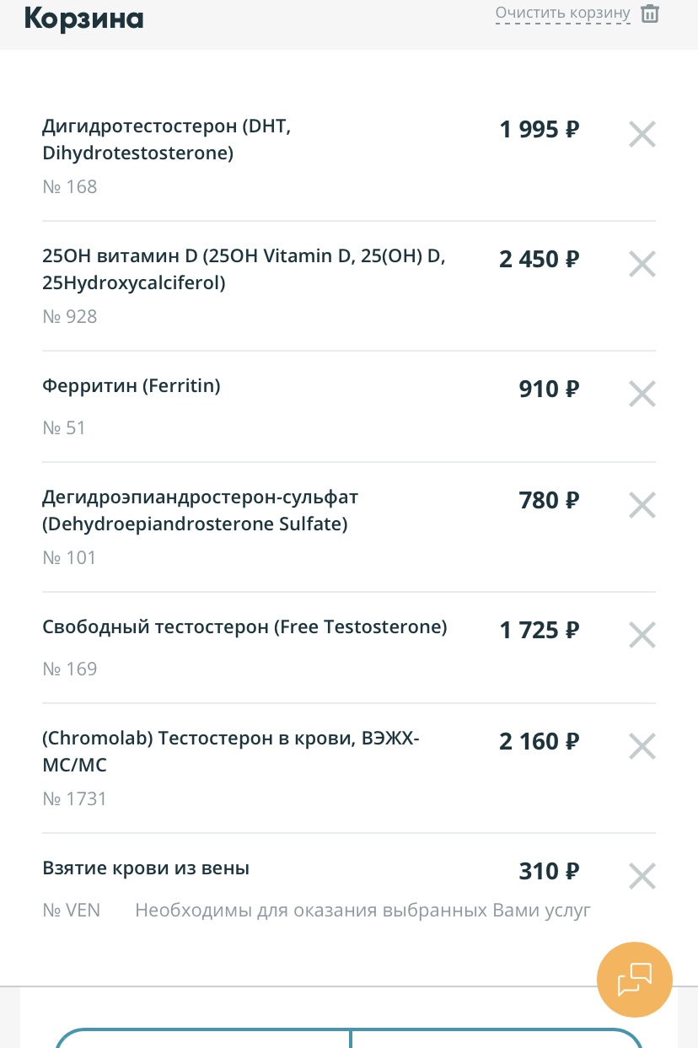
Task: Click the left button at page bottom
Action: click(x=202, y=1040)
